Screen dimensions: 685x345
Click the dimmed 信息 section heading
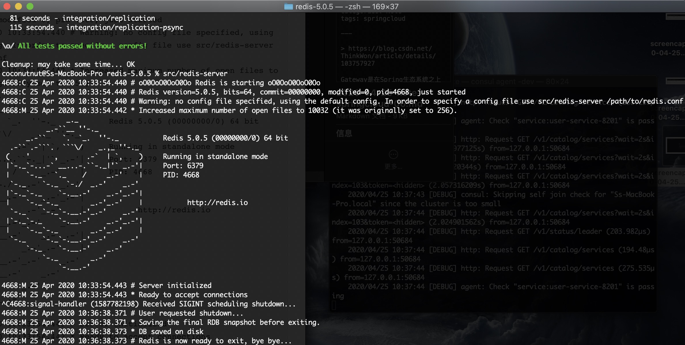pyautogui.click(x=344, y=133)
